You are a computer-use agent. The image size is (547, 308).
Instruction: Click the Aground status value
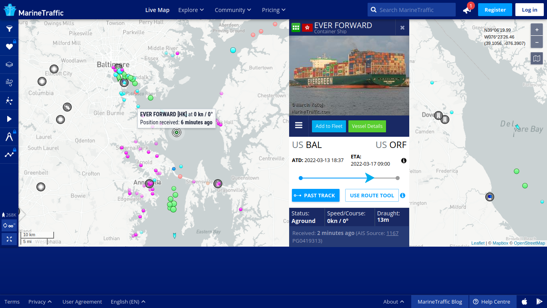point(304,221)
